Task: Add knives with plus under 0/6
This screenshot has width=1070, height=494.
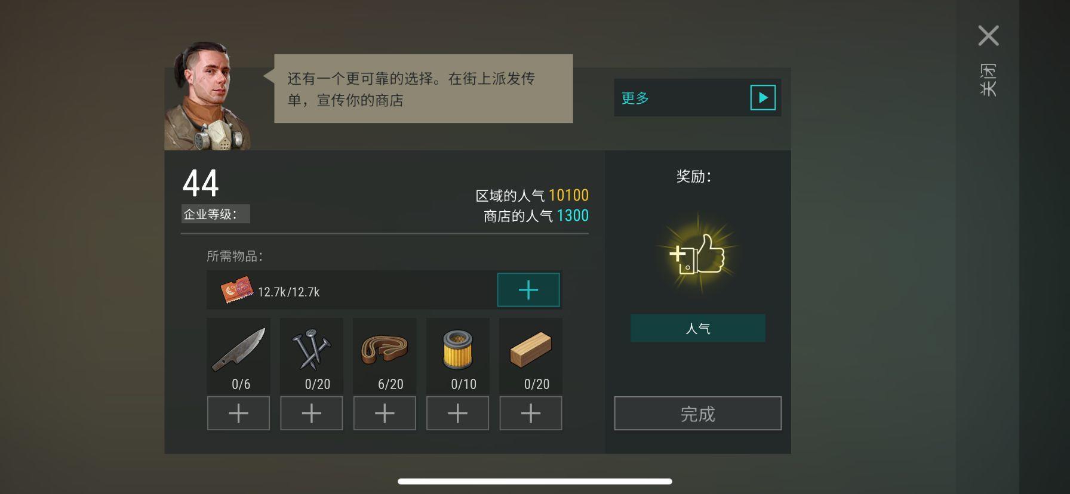Action: tap(238, 413)
